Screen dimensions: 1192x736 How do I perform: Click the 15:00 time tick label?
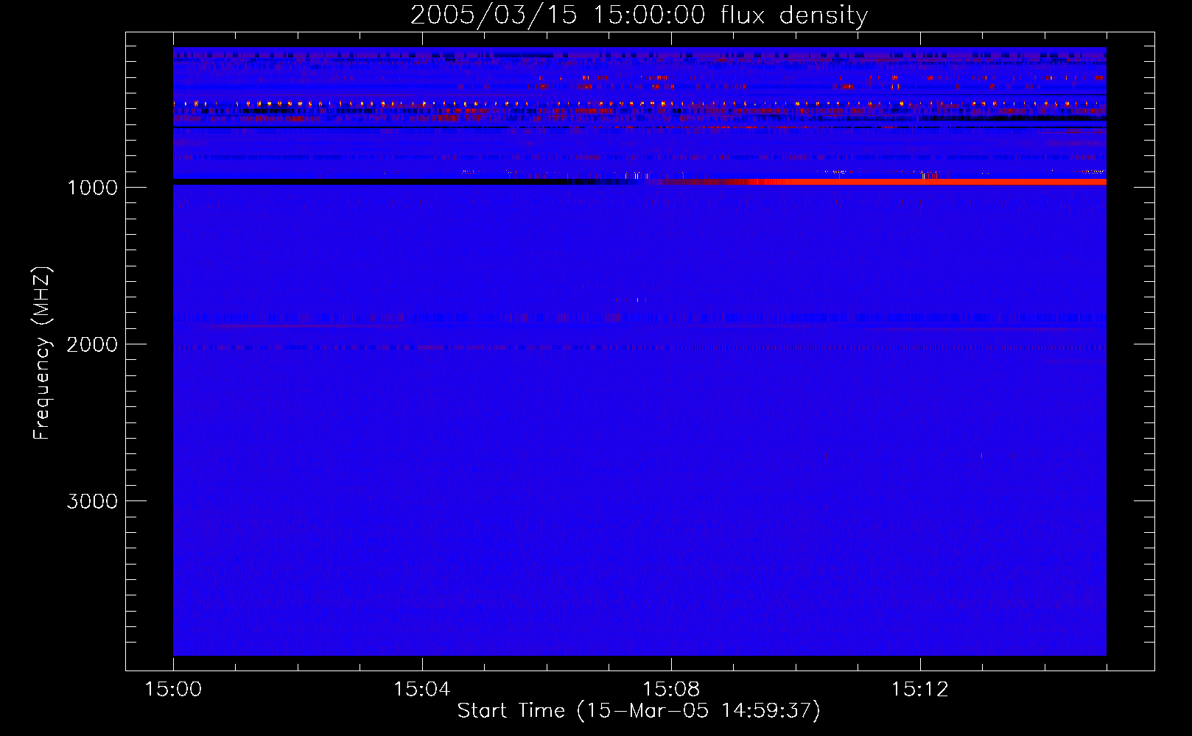[173, 690]
